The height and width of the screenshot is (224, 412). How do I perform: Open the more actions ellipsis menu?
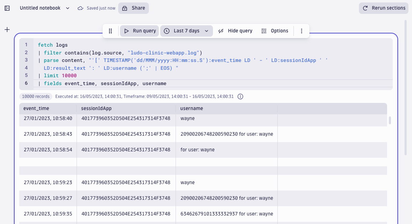(x=301, y=31)
